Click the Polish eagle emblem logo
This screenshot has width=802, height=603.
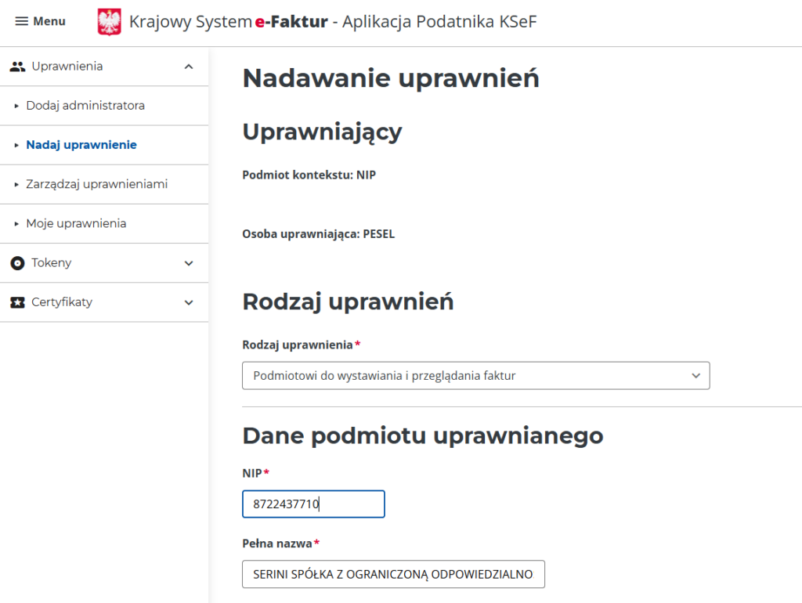[x=110, y=22]
